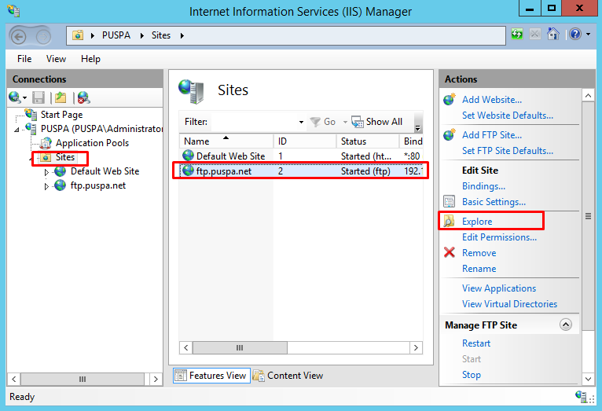Click Add Website... link
The width and height of the screenshot is (602, 411).
(492, 100)
